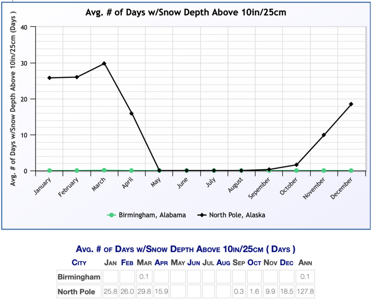
Task: Click North Pole March cell 29.8
Action: (144, 292)
